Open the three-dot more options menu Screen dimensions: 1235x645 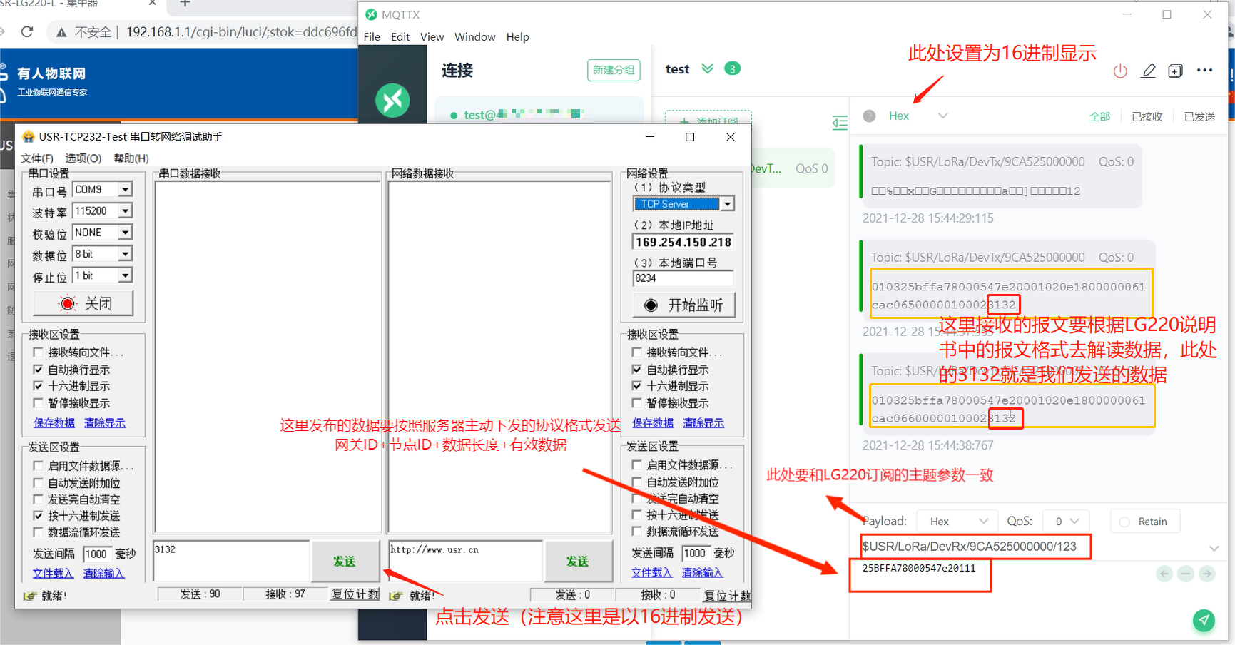click(x=1204, y=70)
